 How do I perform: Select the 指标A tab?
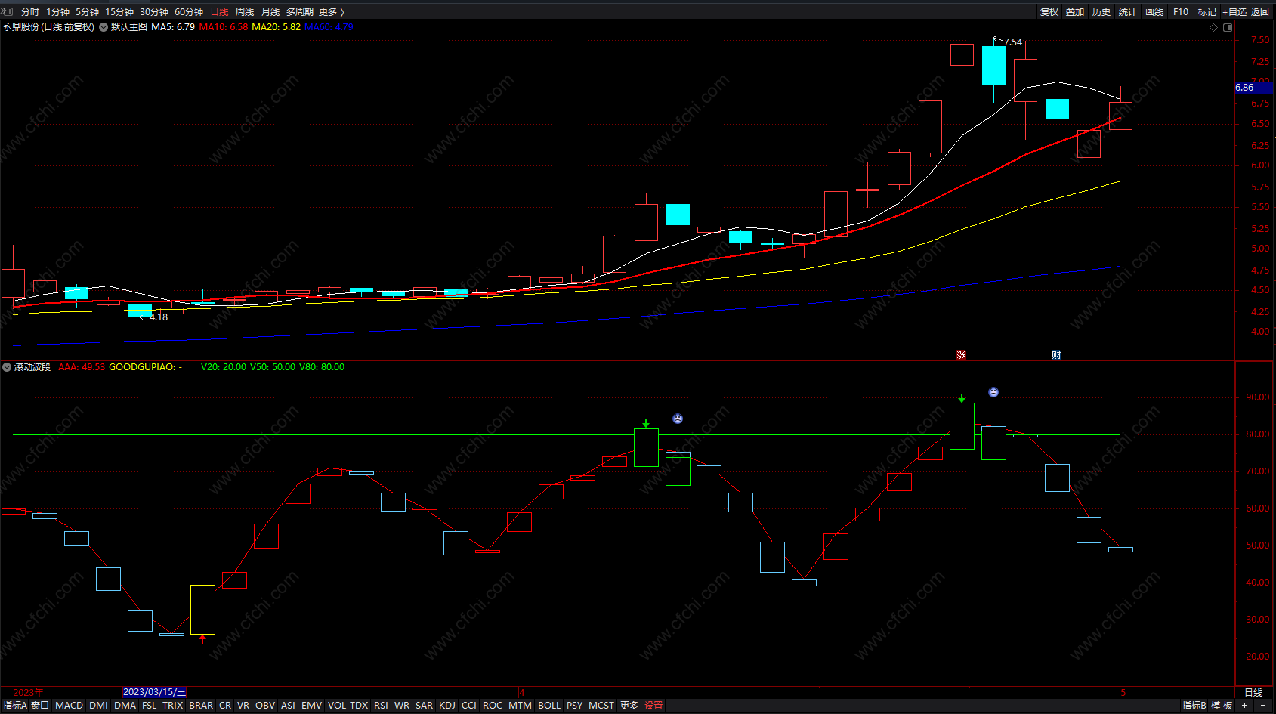14,706
